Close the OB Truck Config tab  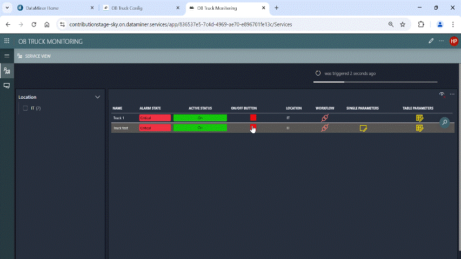(178, 8)
